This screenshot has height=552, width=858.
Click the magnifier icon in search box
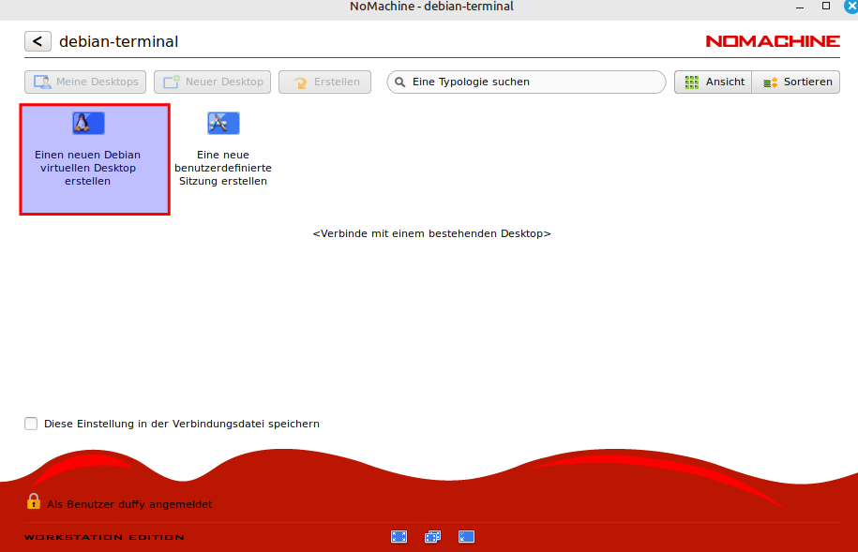399,82
